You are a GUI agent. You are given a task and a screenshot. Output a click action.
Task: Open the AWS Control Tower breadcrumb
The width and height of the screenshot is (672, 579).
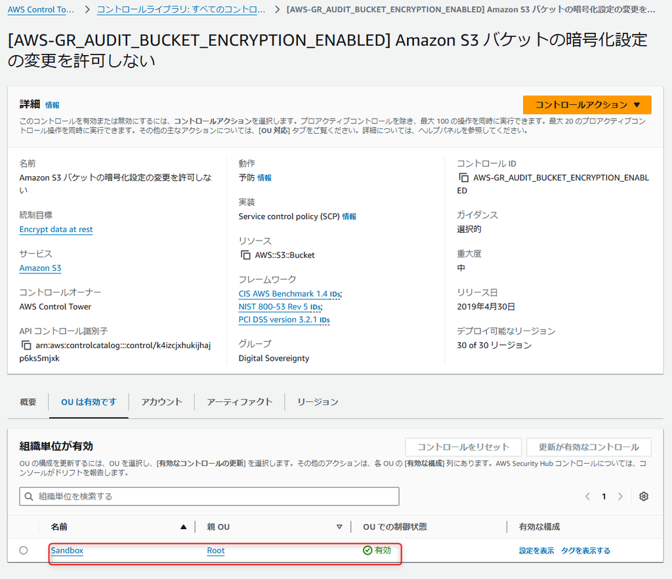41,9
